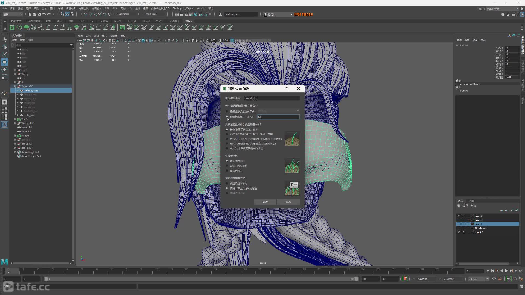This screenshot has height=295, width=525.
Task: Expand the group12 node in outliner
Action: [x=16, y=144]
